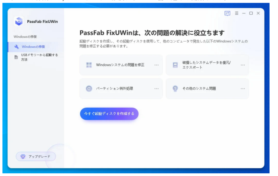Open the 破損したシステムデータを復元/エクスポート card
This screenshot has width=278, height=176.
click(207, 65)
